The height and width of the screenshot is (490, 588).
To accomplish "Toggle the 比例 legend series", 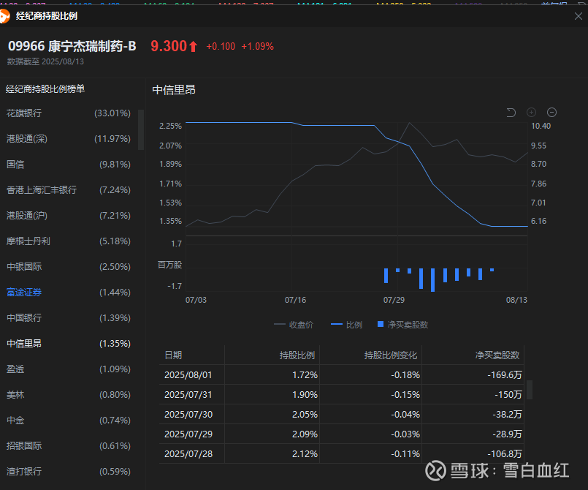I will pos(346,325).
